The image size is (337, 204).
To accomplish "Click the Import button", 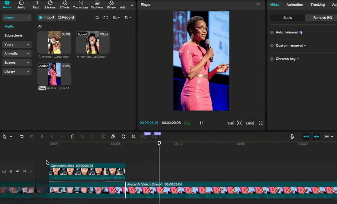I will click(47, 17).
